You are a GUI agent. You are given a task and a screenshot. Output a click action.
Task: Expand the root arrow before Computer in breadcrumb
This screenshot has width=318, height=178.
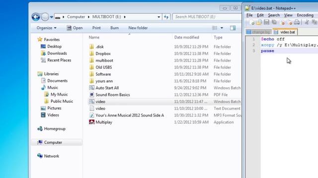64,17
